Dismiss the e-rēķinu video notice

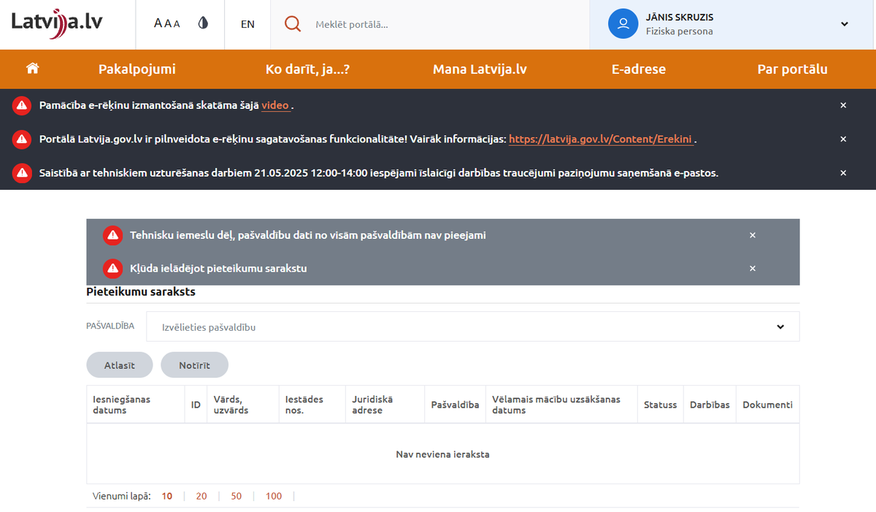coord(843,105)
